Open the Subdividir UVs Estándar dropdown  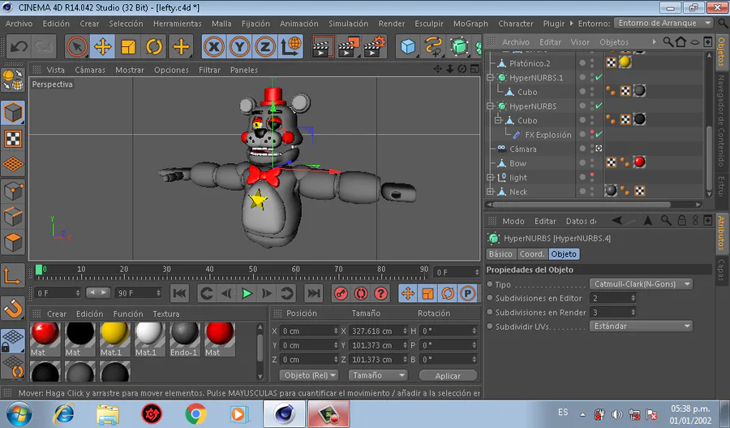(641, 326)
